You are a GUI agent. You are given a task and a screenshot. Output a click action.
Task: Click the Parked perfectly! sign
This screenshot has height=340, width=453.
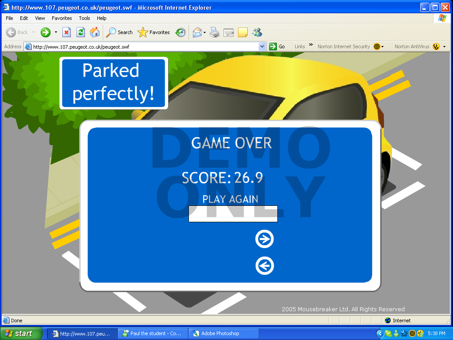(x=114, y=83)
